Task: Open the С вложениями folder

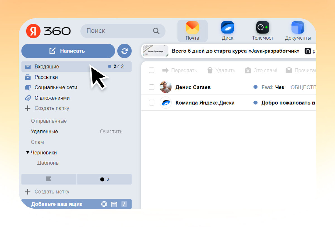Action: point(52,98)
